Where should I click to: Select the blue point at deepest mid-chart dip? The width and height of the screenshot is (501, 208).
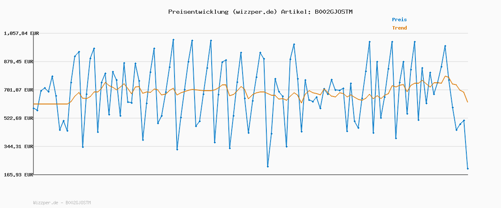268,166
